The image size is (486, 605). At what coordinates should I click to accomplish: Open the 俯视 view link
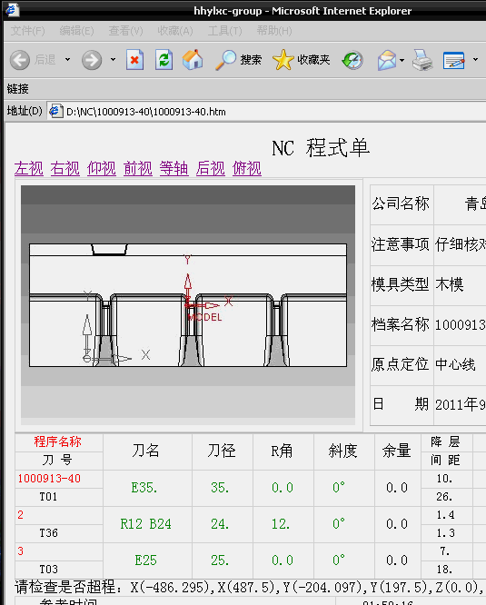[x=247, y=169]
